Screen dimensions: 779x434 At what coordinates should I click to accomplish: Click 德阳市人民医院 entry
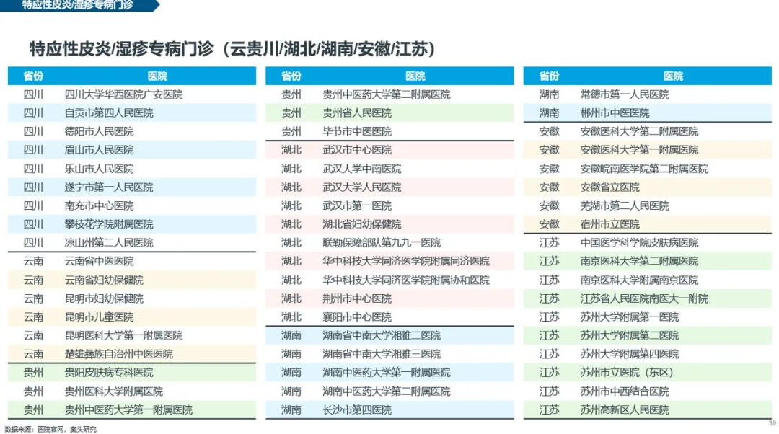tap(99, 132)
